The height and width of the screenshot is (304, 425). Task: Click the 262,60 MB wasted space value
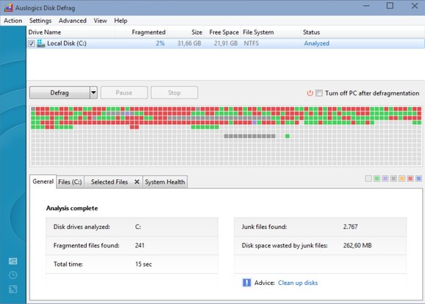pyautogui.click(x=357, y=245)
